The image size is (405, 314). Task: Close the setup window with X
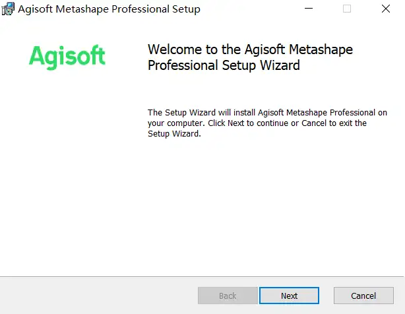click(x=386, y=9)
